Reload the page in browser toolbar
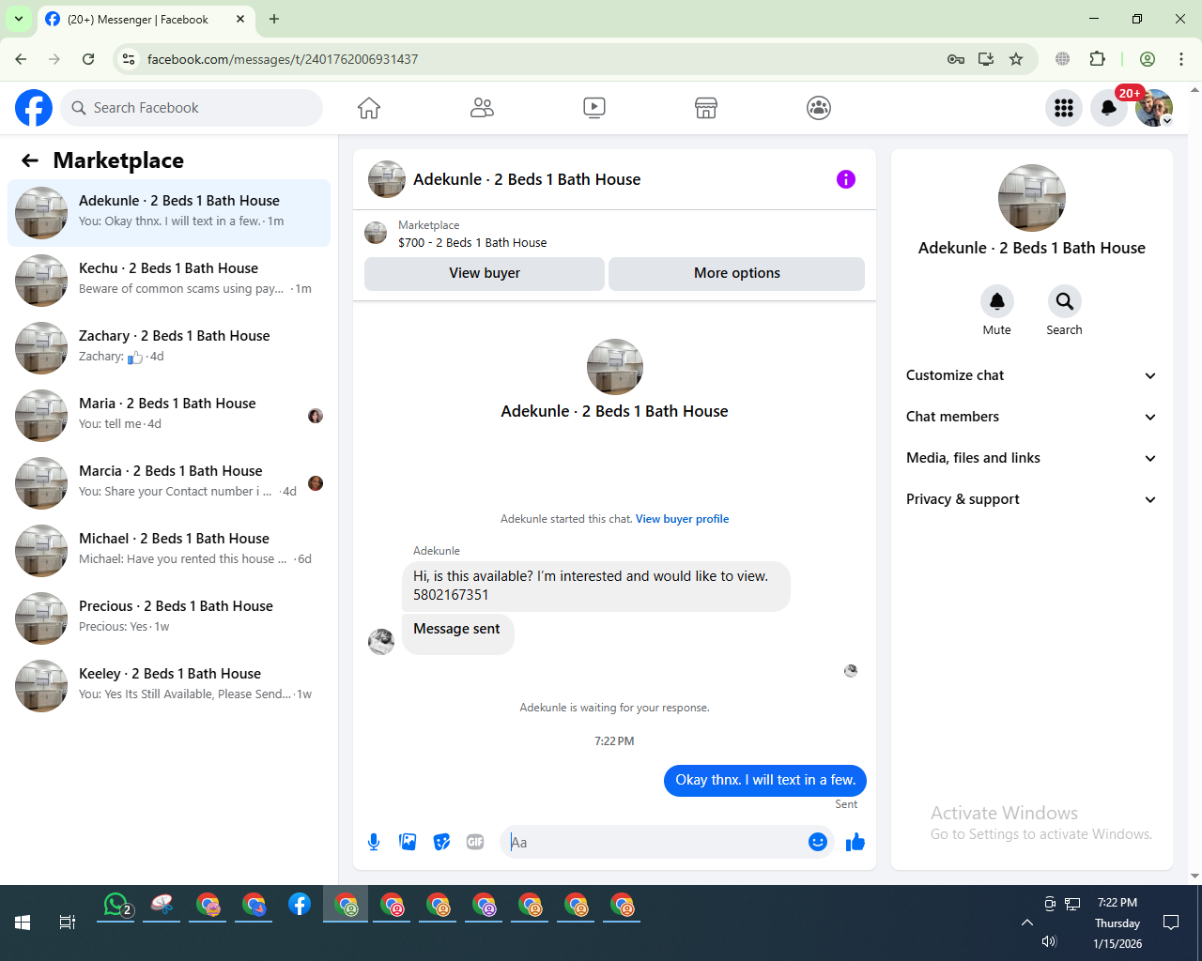This screenshot has width=1202, height=961. [x=88, y=59]
